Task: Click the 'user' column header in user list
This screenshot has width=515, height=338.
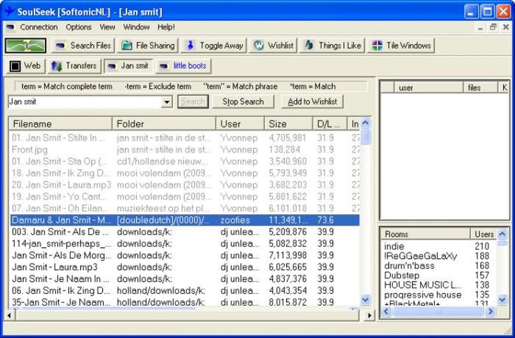Action: point(429,87)
